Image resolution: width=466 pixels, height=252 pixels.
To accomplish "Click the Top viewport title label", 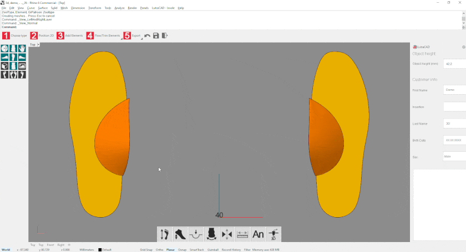I will click(x=33, y=44).
